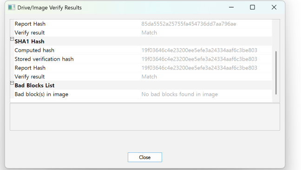Select 'No bad blocks found in image' text

[x=180, y=94]
